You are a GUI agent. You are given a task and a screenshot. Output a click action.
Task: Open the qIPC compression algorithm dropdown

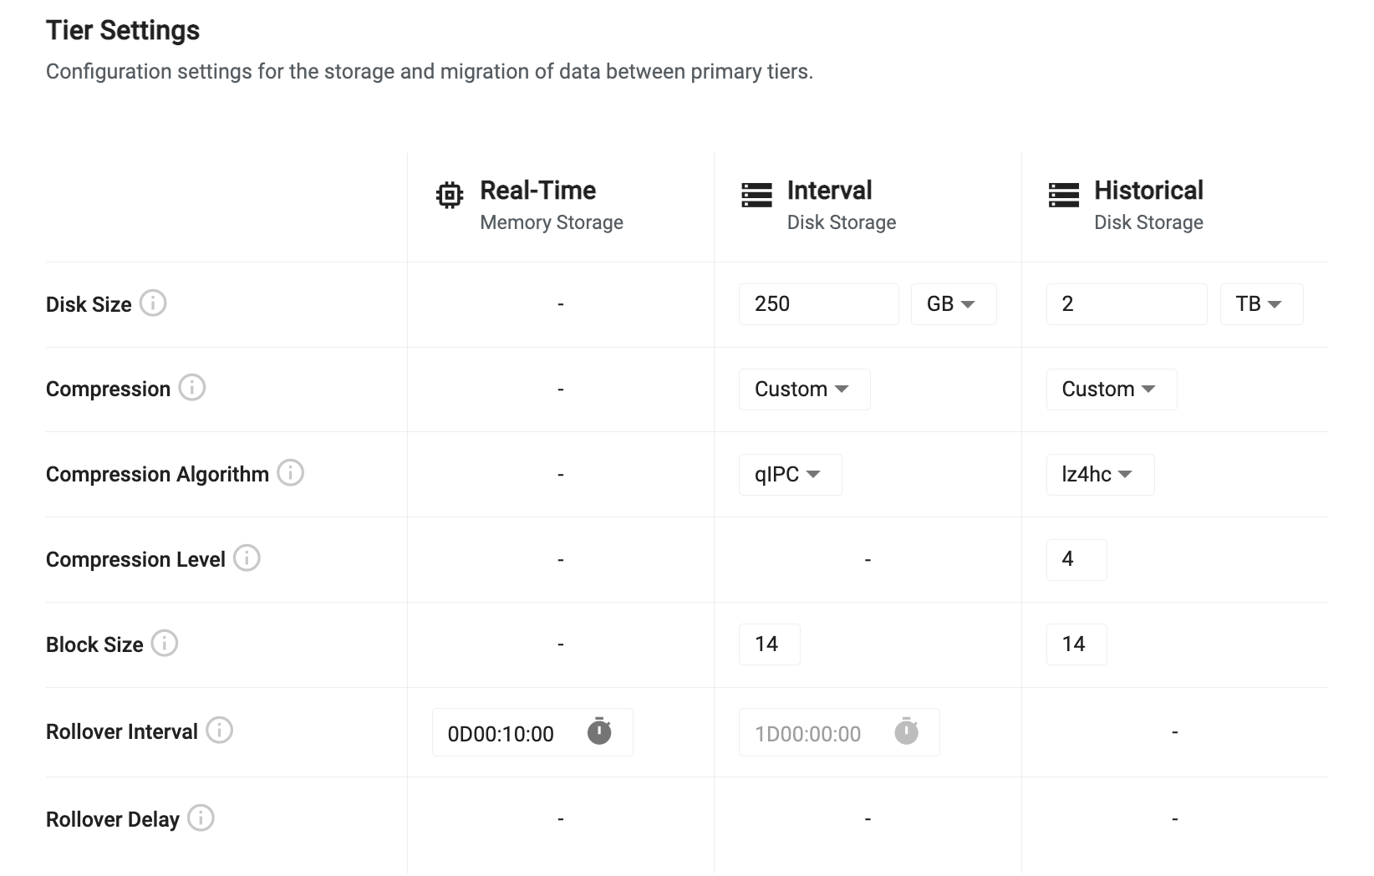coord(789,475)
